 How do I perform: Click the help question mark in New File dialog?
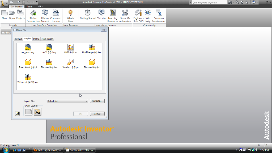point(17,113)
